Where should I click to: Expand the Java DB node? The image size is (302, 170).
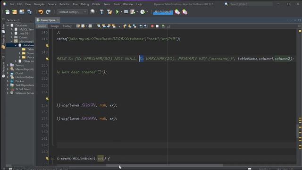pyautogui.click(x=11, y=34)
